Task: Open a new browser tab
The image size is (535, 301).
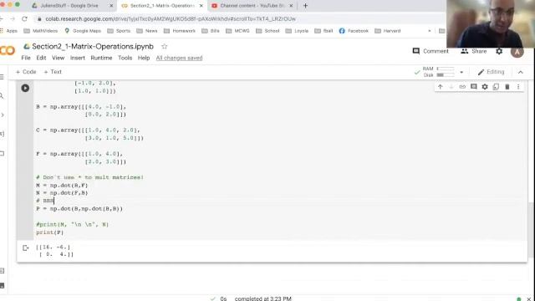Action: tap(305, 6)
